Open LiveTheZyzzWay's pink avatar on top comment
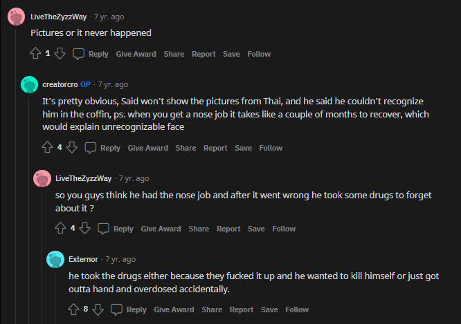461x324 pixels. tap(16, 17)
